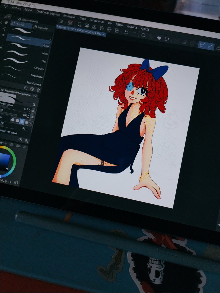The height and width of the screenshot is (293, 220).
Task: Open the Capa menu
Action: [83, 19]
